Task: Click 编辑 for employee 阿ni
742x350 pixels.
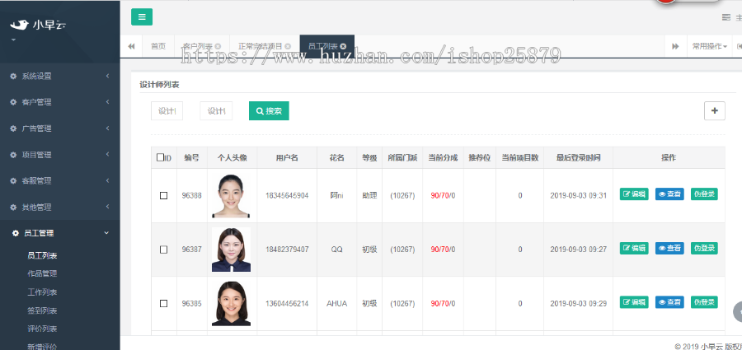Action: [634, 194]
